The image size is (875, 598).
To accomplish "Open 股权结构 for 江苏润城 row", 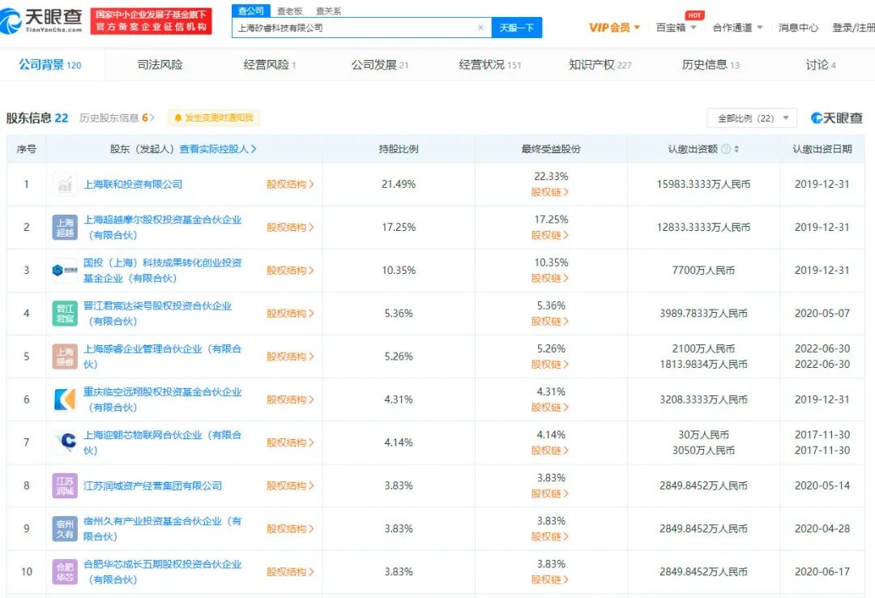I will point(289,485).
